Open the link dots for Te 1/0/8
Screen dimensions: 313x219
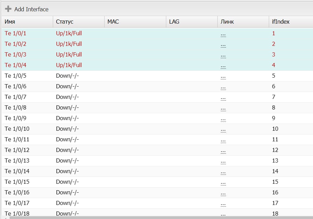pos(223,109)
